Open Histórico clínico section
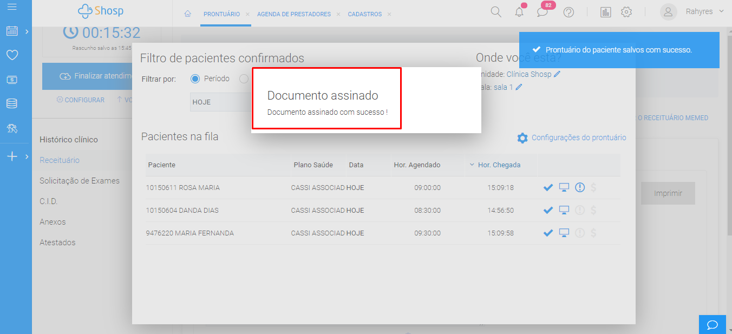This screenshot has width=732, height=334. tap(69, 140)
